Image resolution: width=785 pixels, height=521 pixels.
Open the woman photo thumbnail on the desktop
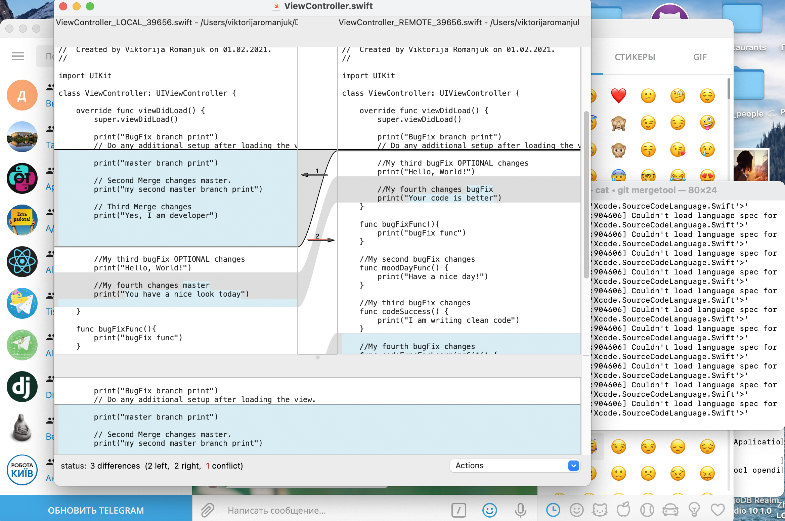751,166
